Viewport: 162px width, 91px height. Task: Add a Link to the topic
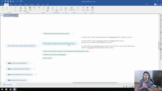click(x=53, y=9)
